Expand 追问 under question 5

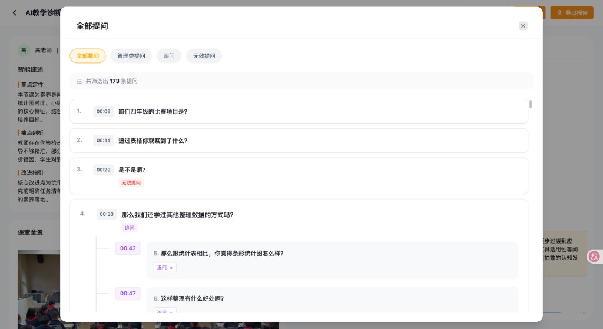pyautogui.click(x=165, y=268)
